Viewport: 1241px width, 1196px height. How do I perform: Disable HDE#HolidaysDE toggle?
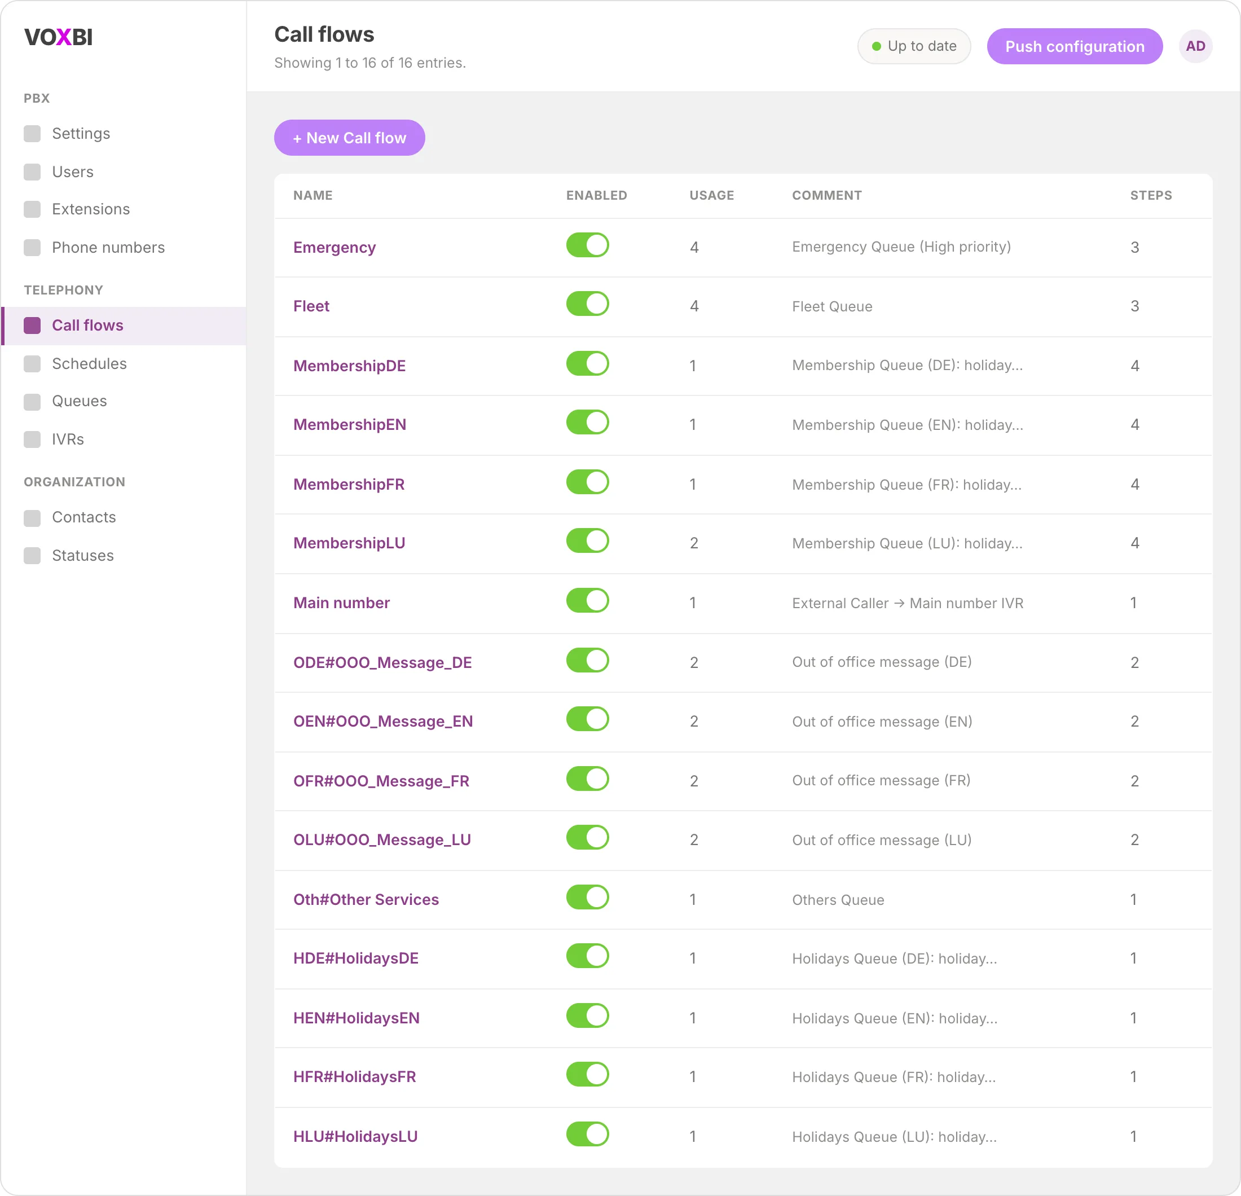pyautogui.click(x=588, y=956)
